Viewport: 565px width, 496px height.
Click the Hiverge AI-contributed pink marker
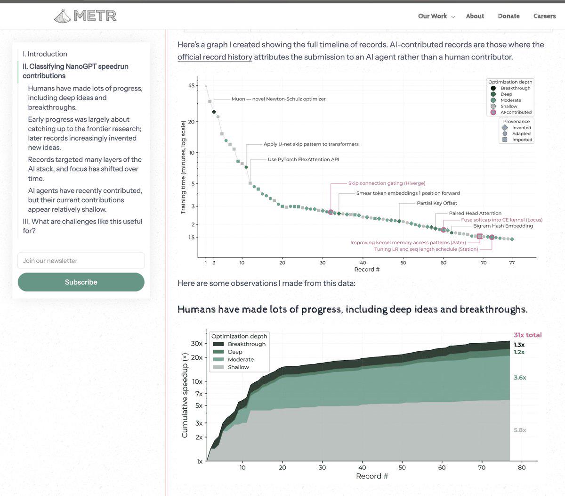click(x=331, y=212)
